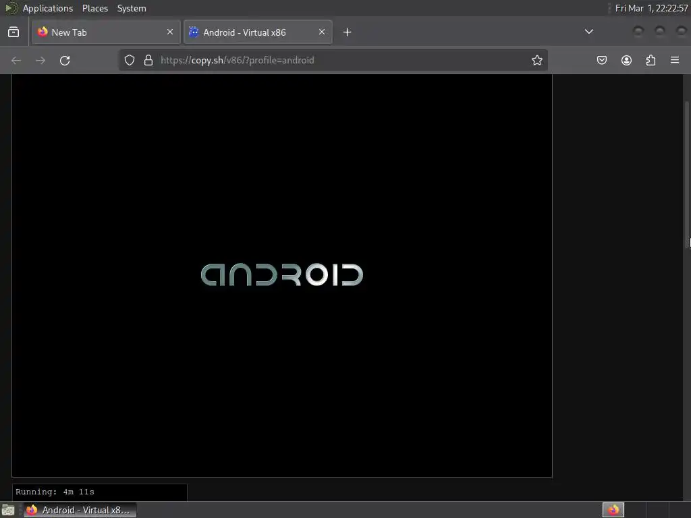Click the window minimize button

point(638,31)
